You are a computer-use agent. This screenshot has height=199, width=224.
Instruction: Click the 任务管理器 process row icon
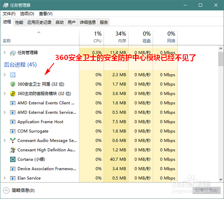tap(13, 53)
